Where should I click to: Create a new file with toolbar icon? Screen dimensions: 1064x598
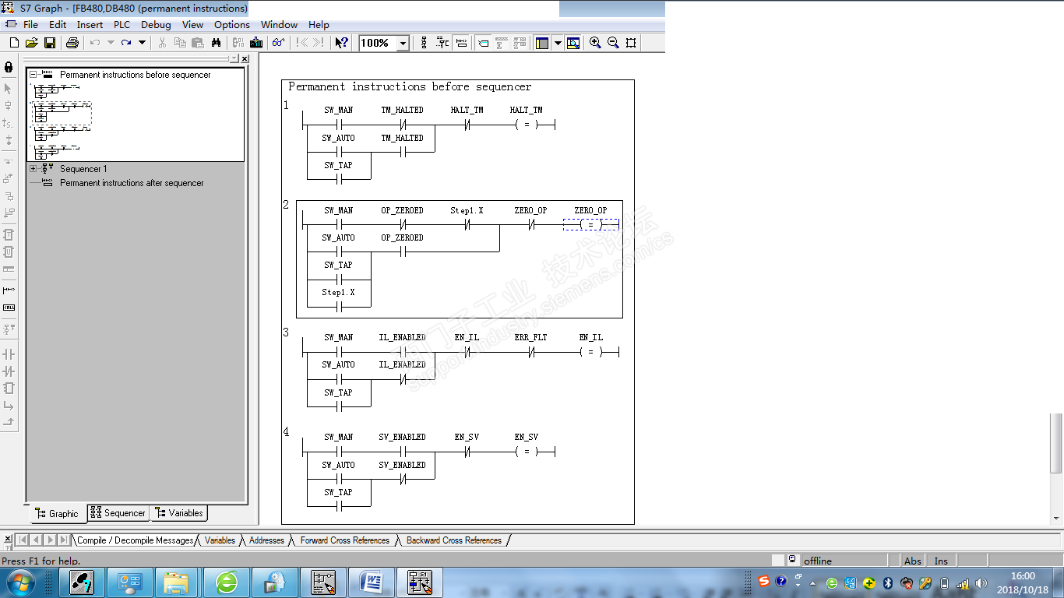(14, 43)
